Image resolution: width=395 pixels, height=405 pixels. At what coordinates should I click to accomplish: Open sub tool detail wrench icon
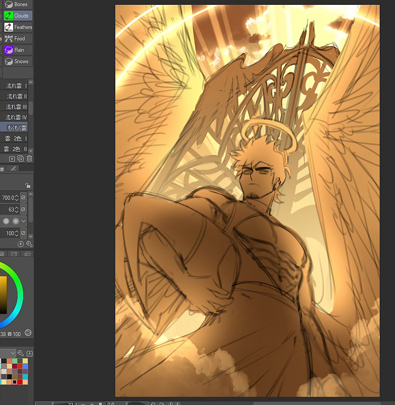pyautogui.click(x=29, y=244)
